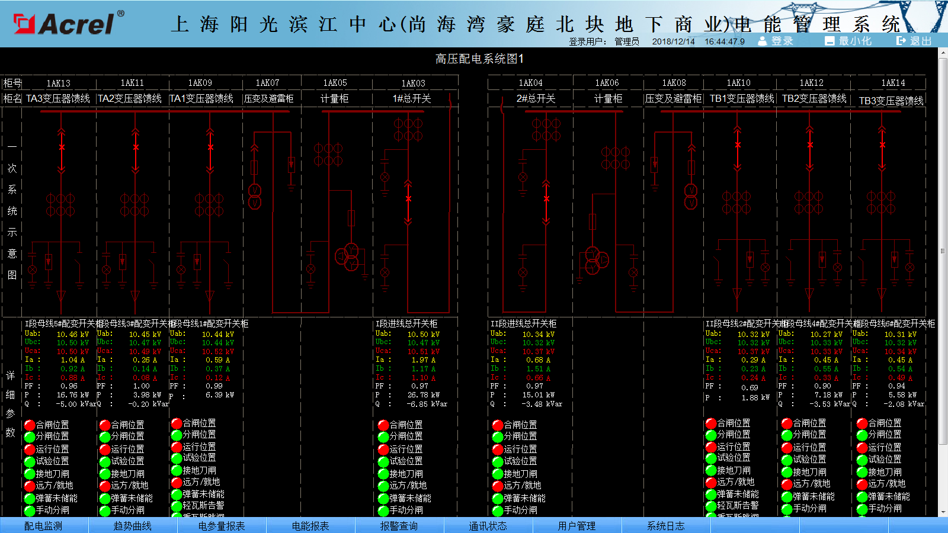This screenshot has width=948, height=533.
Task: Click the vertical scrollbar down arrow
Action: [943, 512]
